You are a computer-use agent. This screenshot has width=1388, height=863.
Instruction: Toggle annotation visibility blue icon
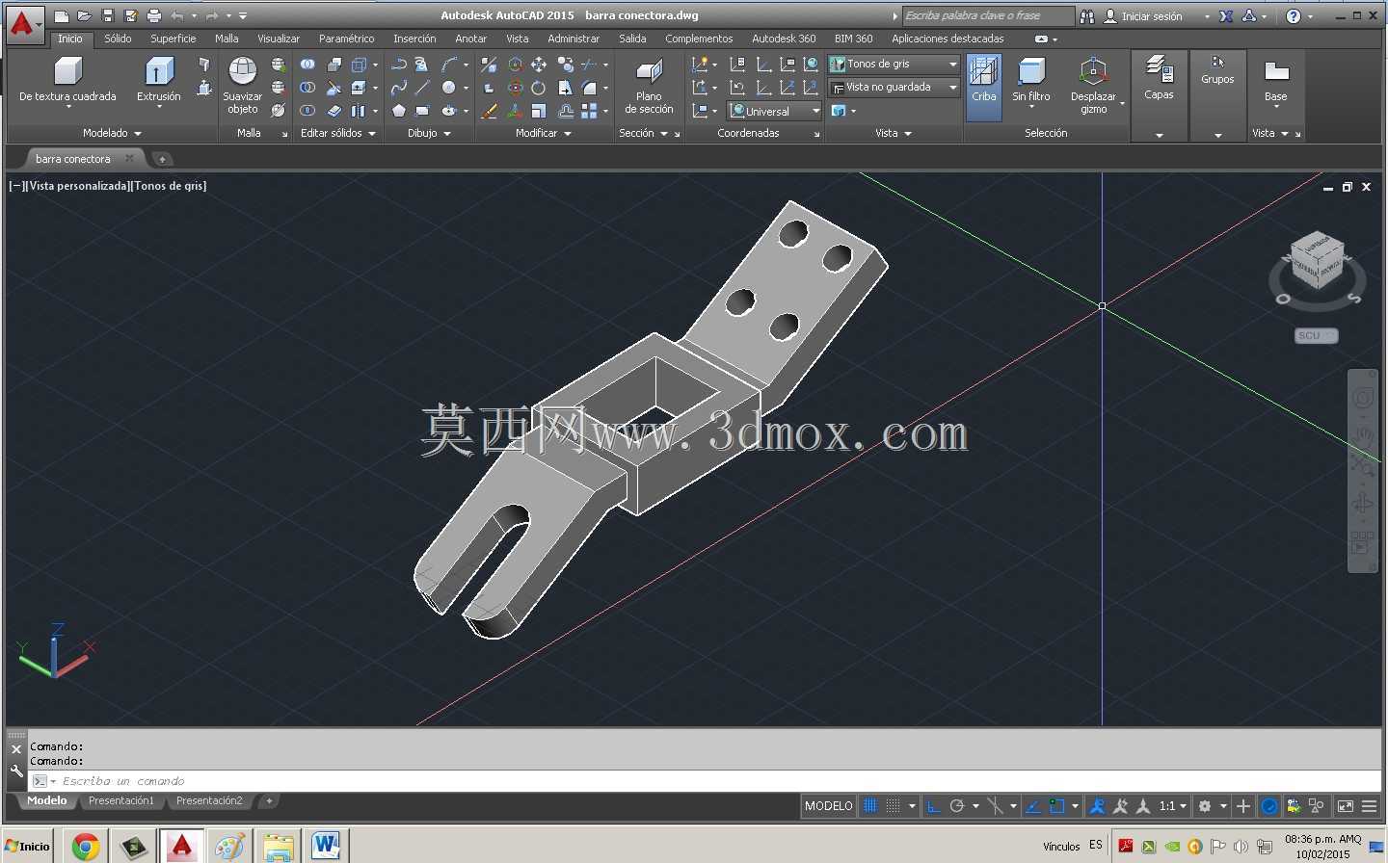pyautogui.click(x=1096, y=806)
